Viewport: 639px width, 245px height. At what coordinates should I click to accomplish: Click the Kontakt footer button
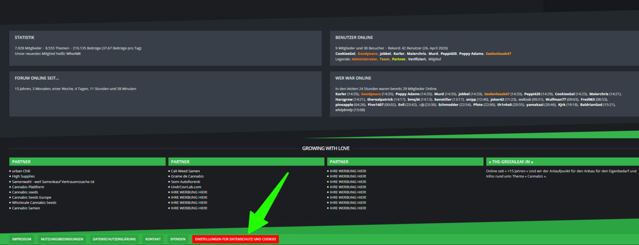tap(153, 239)
